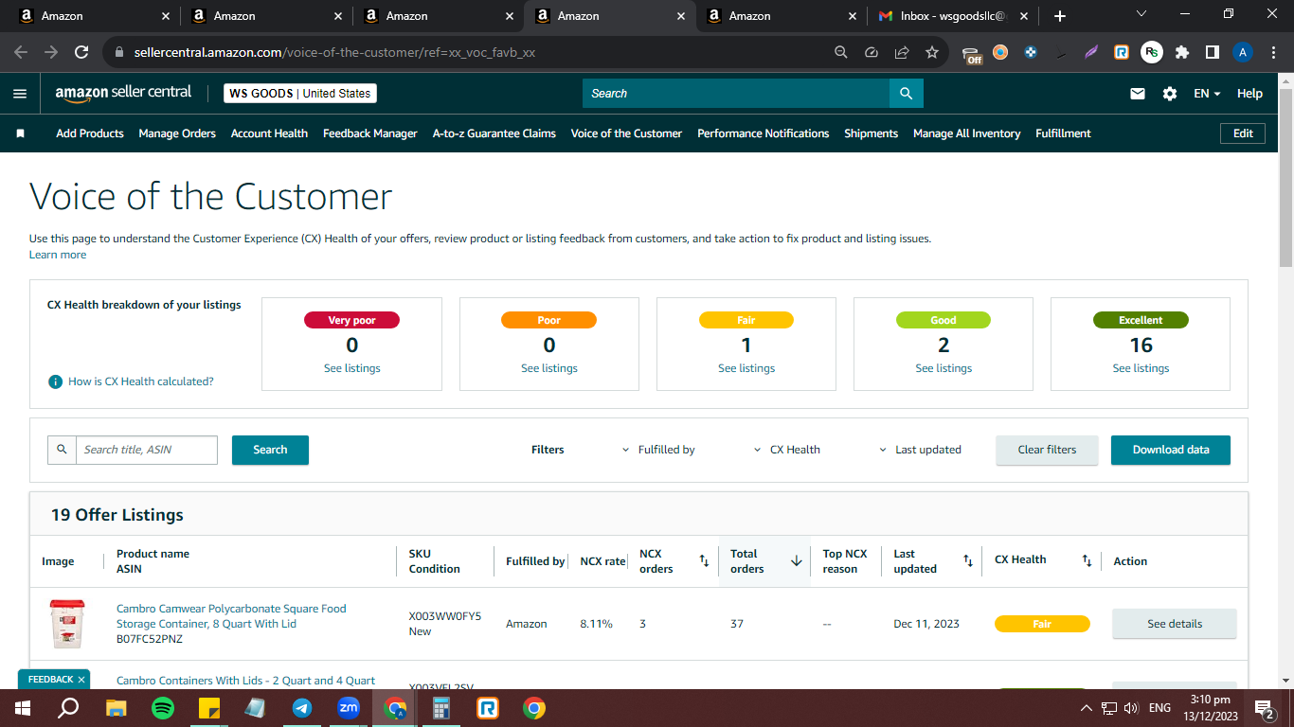Open the Settings gear icon
The height and width of the screenshot is (727, 1294).
pyautogui.click(x=1170, y=94)
